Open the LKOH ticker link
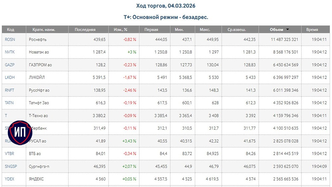The image size is (332, 187). 10,77
